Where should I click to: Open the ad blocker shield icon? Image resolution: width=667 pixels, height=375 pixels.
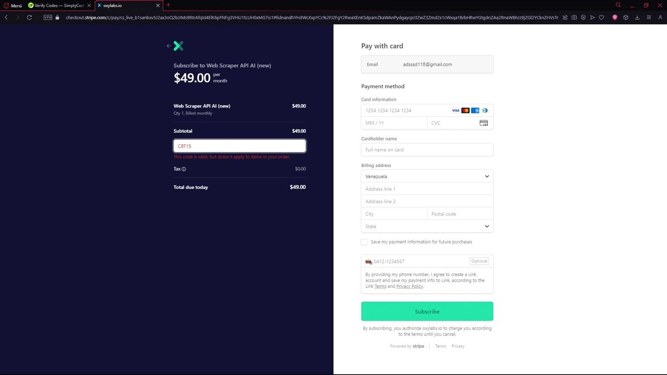(x=583, y=17)
